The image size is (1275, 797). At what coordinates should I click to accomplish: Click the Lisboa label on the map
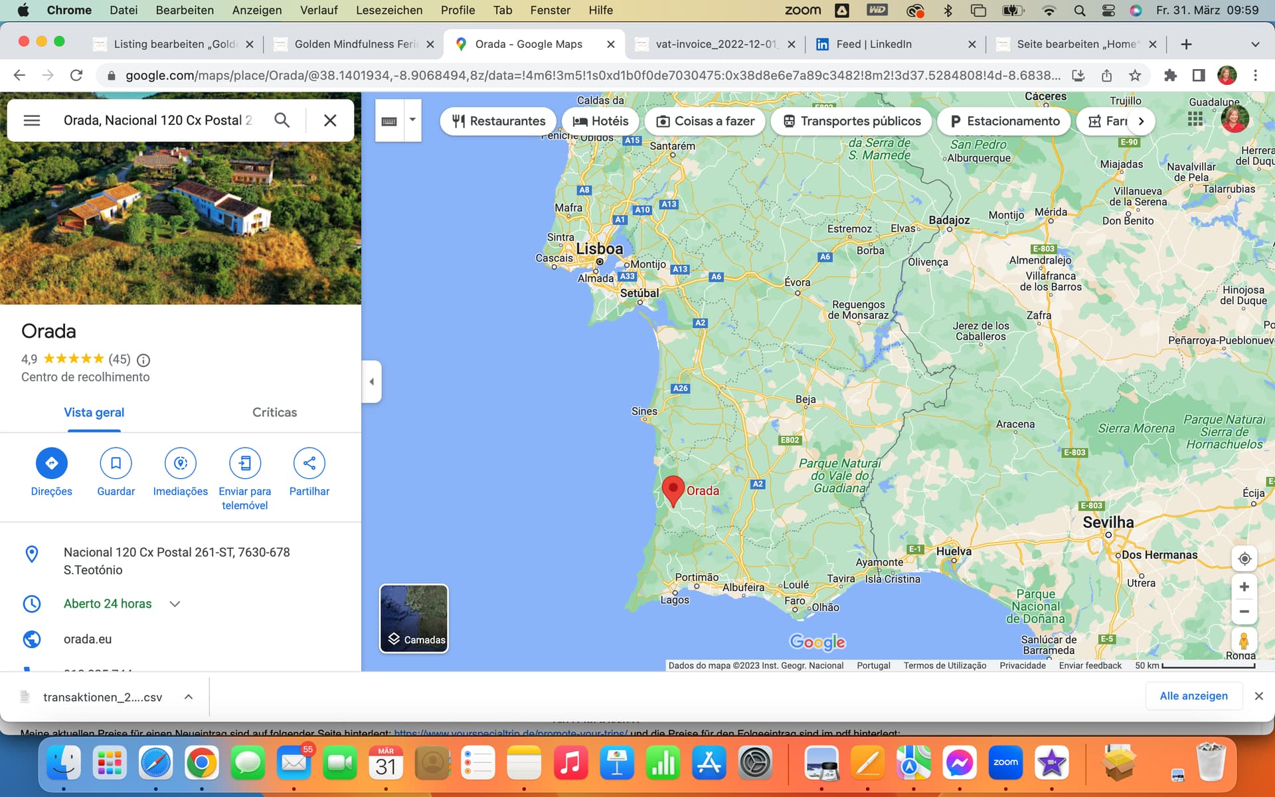tap(600, 249)
